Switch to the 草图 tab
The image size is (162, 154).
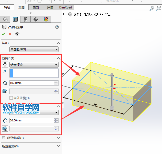[21, 7]
